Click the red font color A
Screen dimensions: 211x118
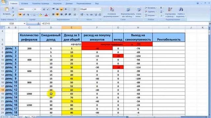(46, 14)
